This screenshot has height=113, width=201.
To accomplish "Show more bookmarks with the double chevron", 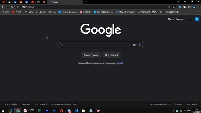I will point(199,12).
